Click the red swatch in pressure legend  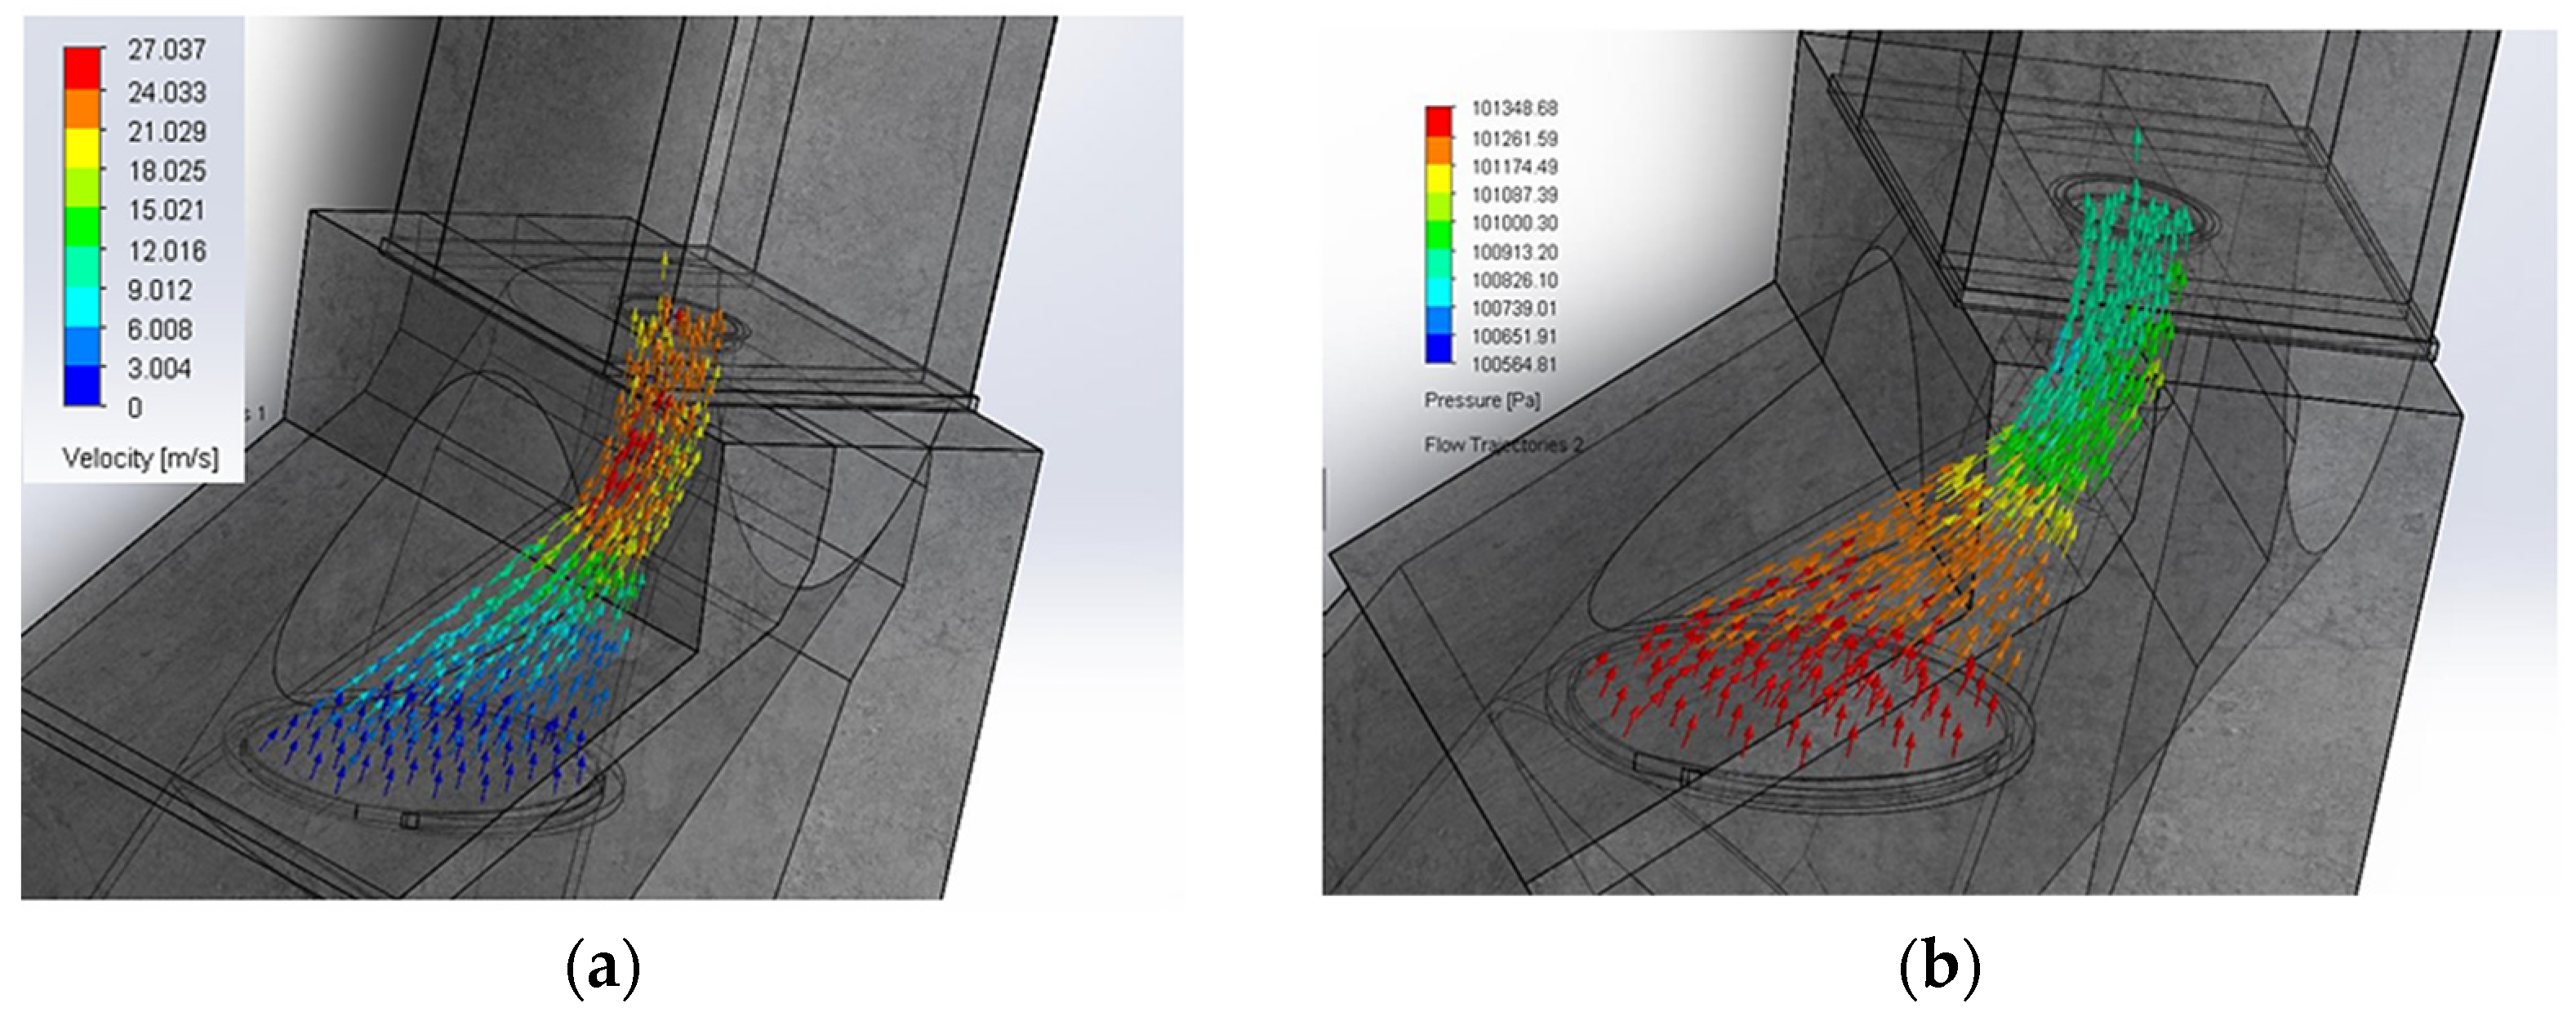(1437, 121)
